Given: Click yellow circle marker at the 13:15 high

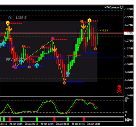Looking at the screenshot, I should coord(89,20).
